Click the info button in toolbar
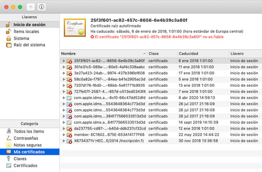 (42, 7)
